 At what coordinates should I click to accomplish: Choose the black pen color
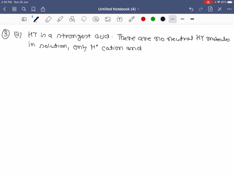coord(163,19)
